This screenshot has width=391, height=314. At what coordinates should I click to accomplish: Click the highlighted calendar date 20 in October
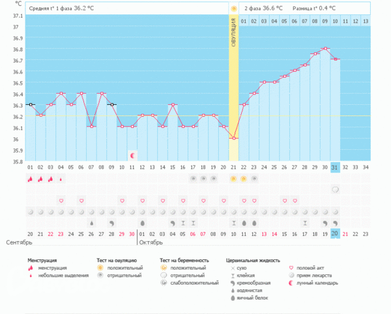pos(336,234)
